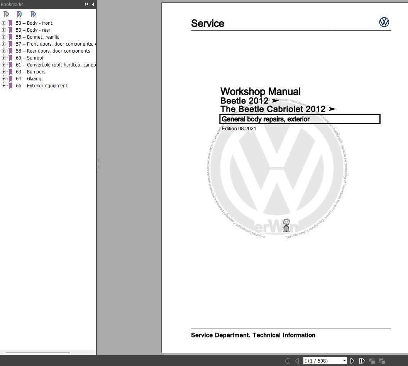Expand the '55 - Bonnet, rear lid' bookmark
Image resolution: width=408 pixels, height=366 pixels.
click(x=3, y=37)
